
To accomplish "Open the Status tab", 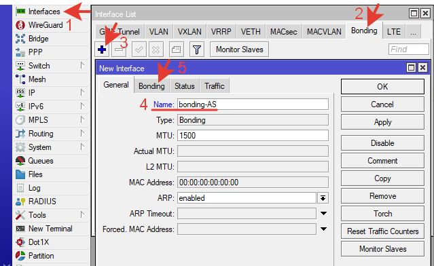I will pyautogui.click(x=184, y=86).
